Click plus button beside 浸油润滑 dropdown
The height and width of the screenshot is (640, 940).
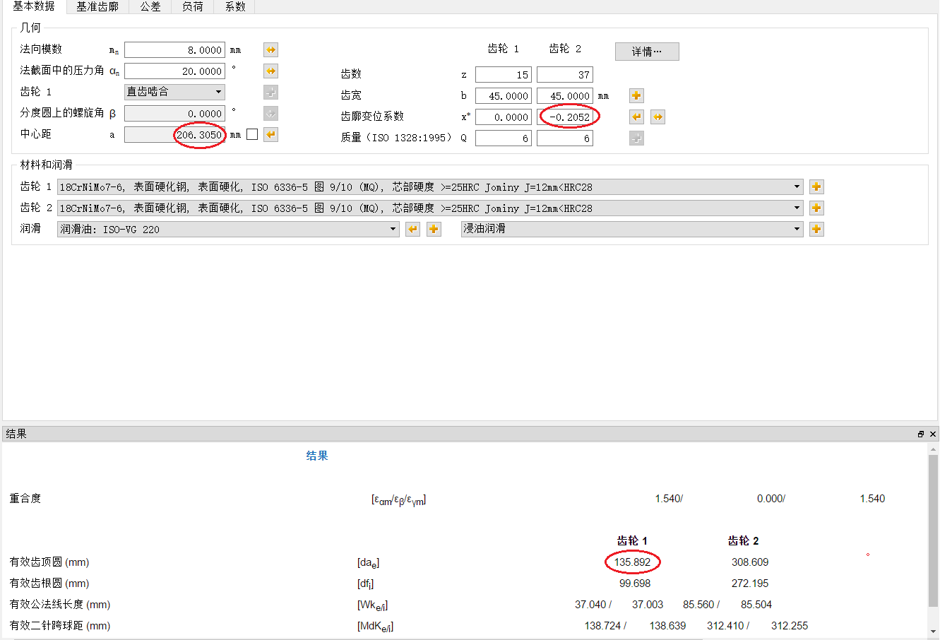tap(816, 230)
